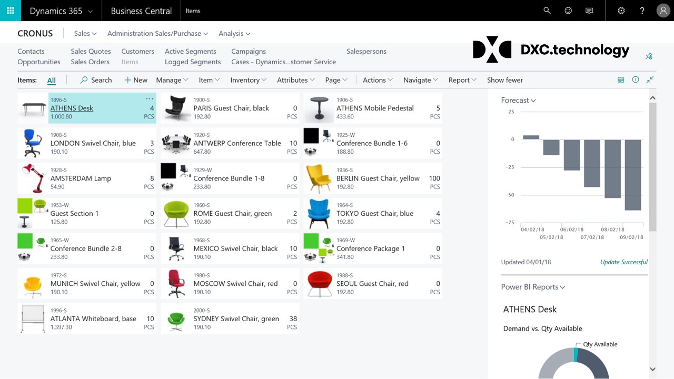Viewport: 674px width, 379px height.
Task: Go to Contacts page
Action: click(x=31, y=51)
